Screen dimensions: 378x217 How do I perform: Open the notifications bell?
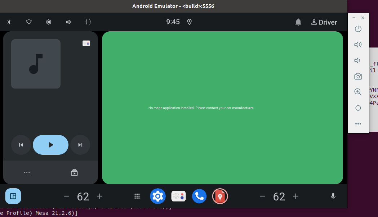point(298,22)
